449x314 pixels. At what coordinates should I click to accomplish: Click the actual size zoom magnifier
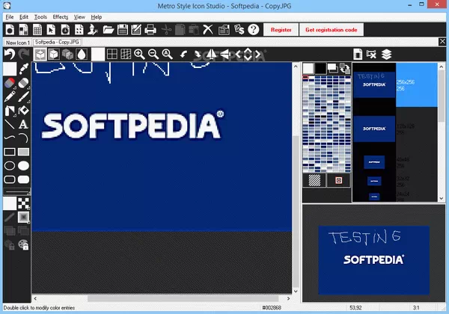167,54
